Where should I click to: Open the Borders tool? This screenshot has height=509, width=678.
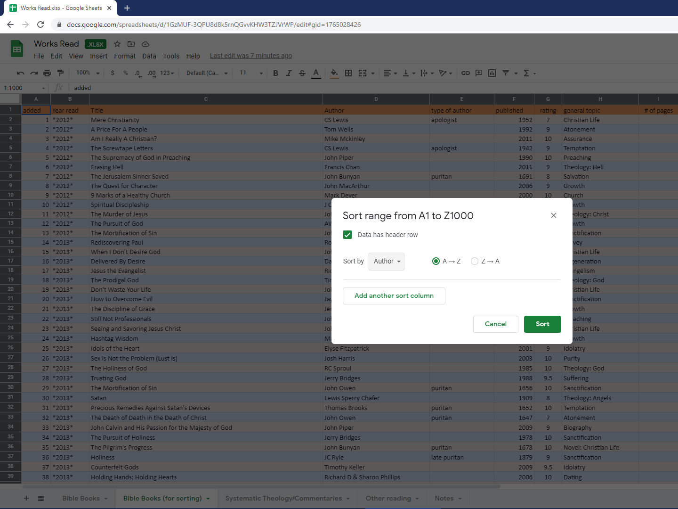pyautogui.click(x=348, y=73)
